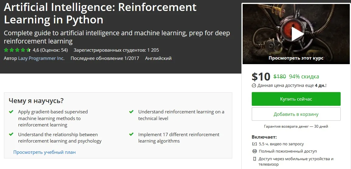Open 'Просмотреть учебный план' curriculum link
Screen dimensions: 351x169
point(44,152)
